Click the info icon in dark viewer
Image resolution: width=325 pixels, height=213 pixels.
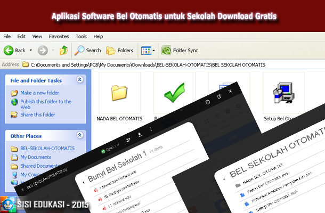(208, 102)
